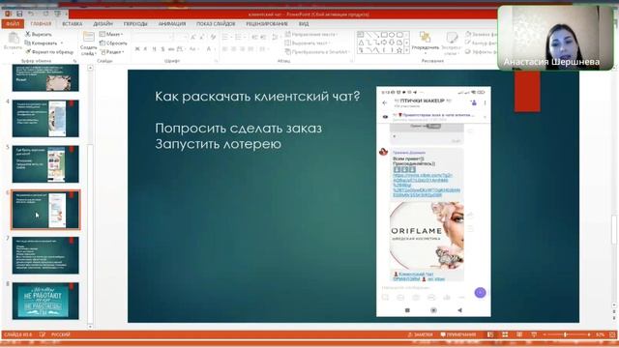The height and width of the screenshot is (348, 619).
Task: Toggle ПРИМЕЧАНИЯ comments pane
Action: click(458, 334)
